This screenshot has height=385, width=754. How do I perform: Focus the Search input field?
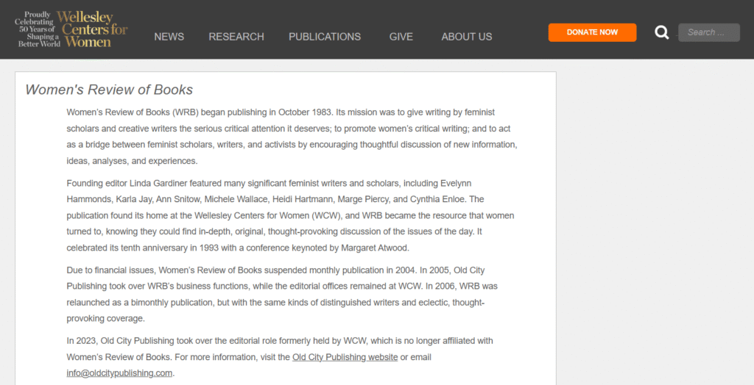point(709,32)
